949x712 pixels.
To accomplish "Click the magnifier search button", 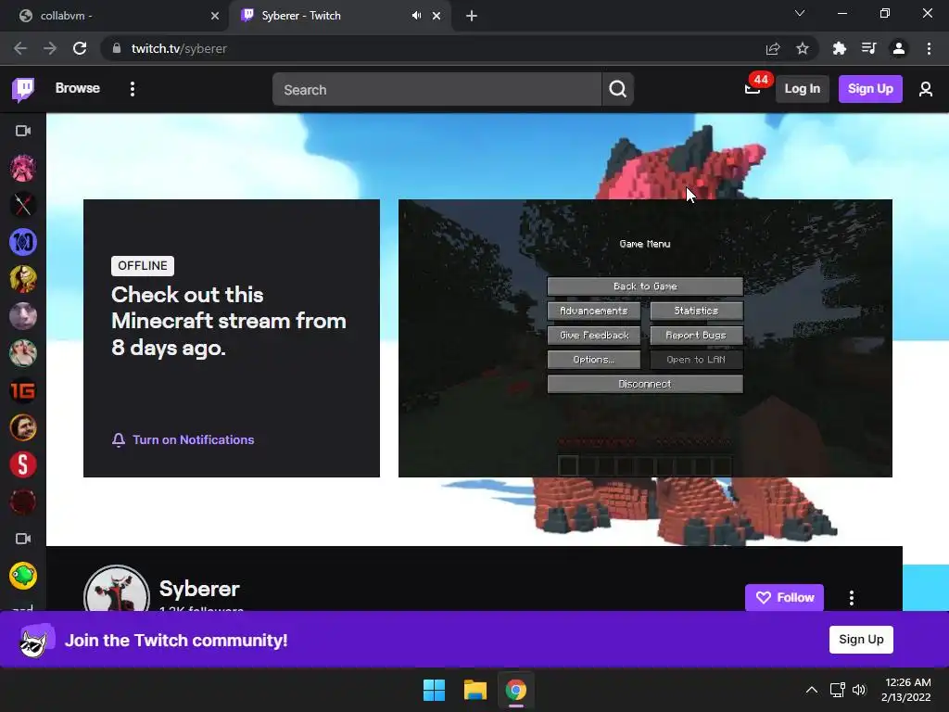I will point(617,90).
